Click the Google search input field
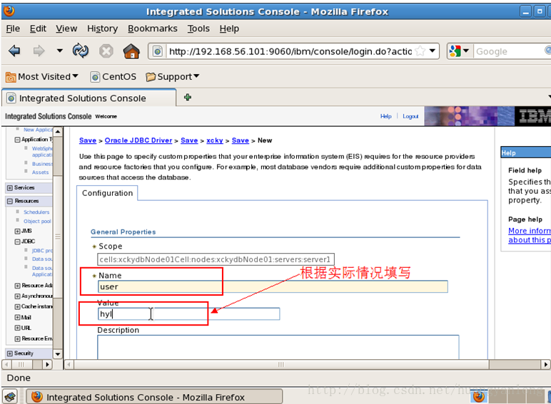This screenshot has height=404, width=551. (x=510, y=51)
